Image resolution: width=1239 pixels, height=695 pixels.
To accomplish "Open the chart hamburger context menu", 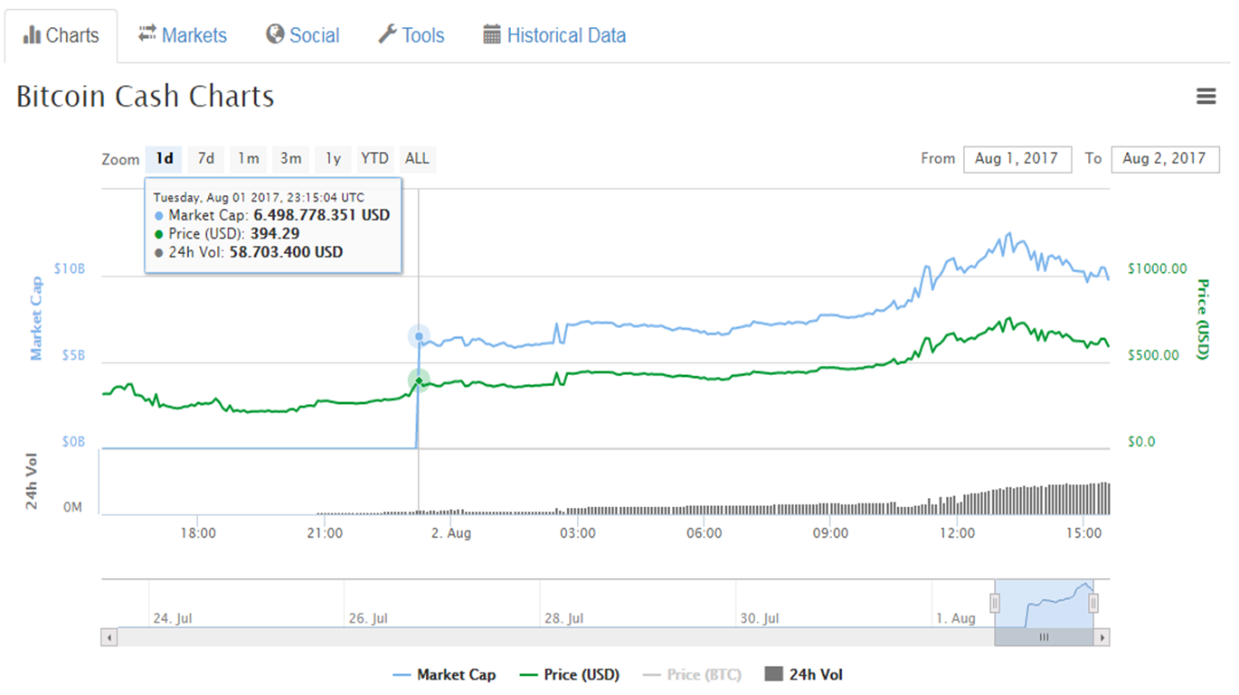I will coord(1206,97).
